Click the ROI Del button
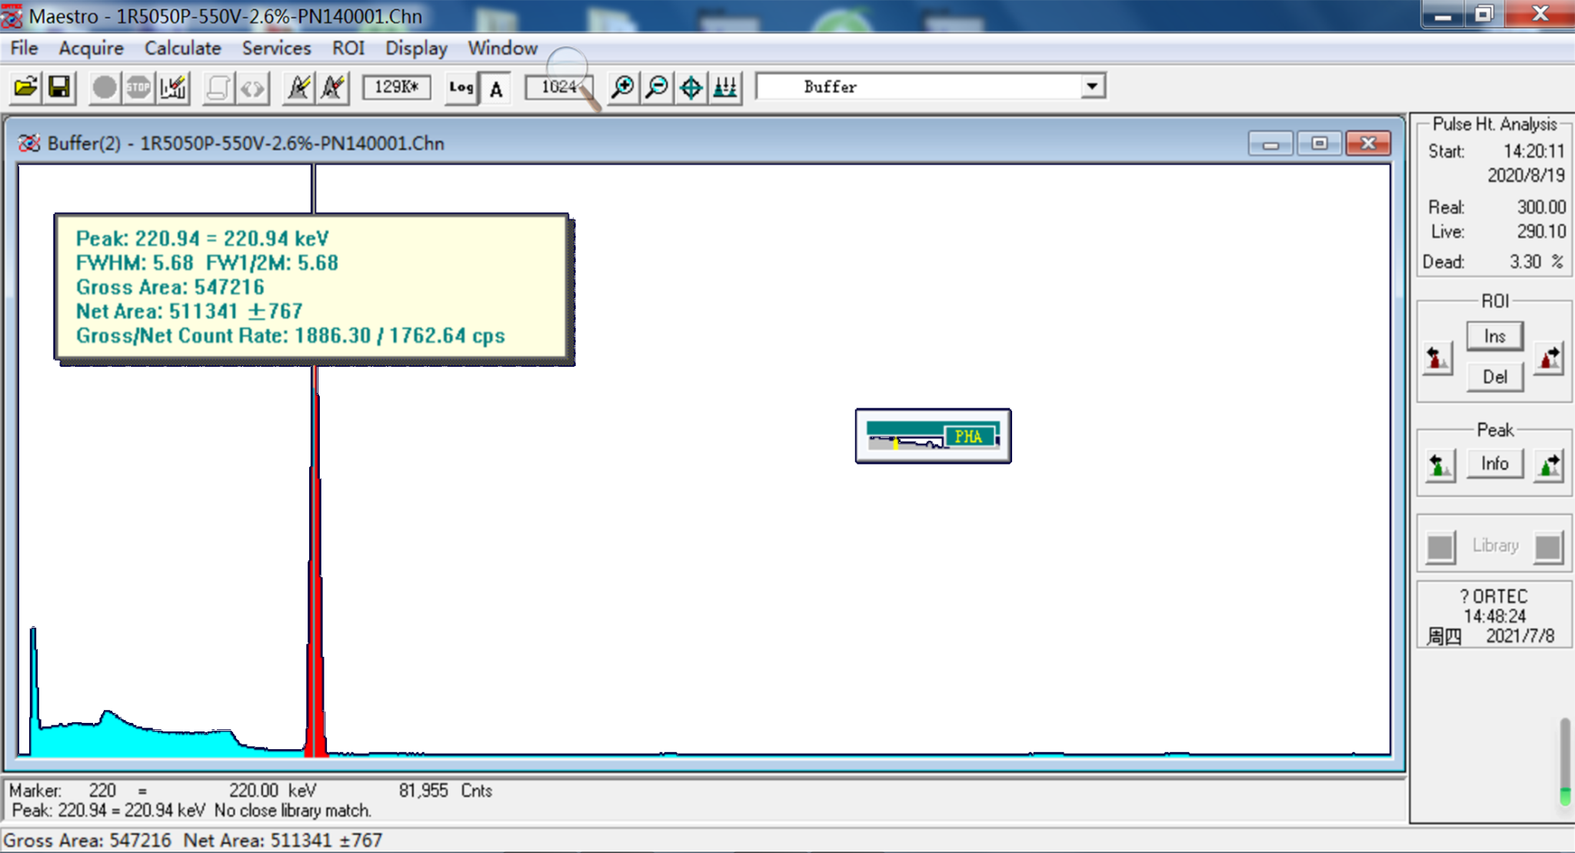The image size is (1575, 853). (1494, 377)
